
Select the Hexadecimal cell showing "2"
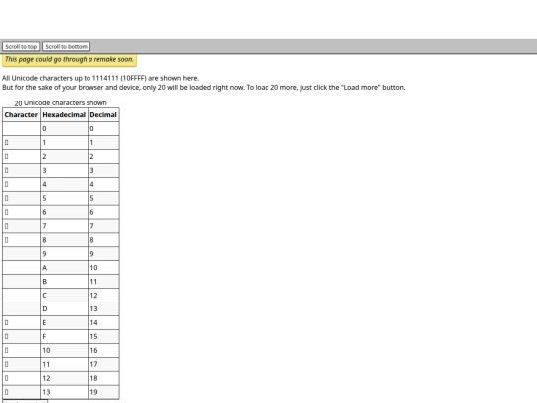64,157
